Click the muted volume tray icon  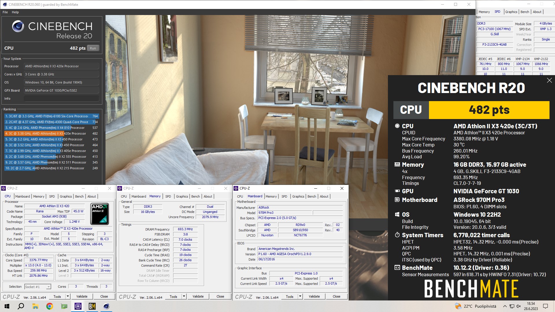519,306
